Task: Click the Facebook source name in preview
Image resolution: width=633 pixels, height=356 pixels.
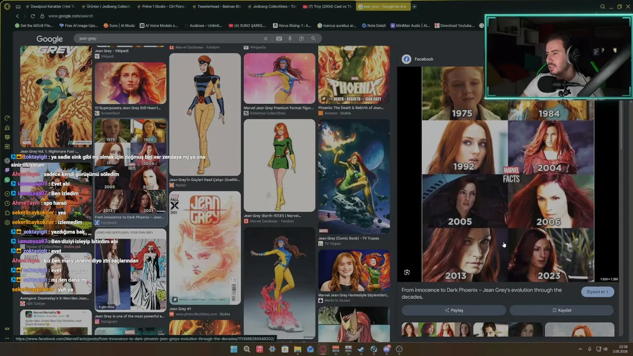Action: (424, 59)
